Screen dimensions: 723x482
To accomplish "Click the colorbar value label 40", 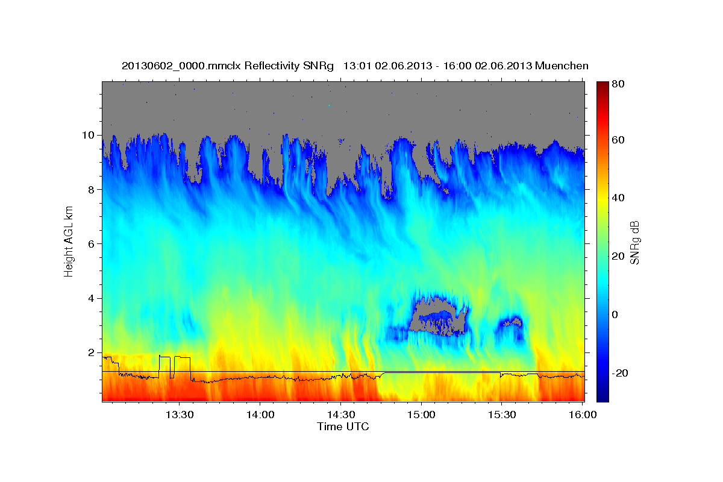I will [x=618, y=198].
